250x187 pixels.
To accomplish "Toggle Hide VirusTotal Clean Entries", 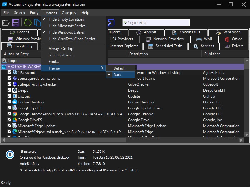I will (73, 39).
